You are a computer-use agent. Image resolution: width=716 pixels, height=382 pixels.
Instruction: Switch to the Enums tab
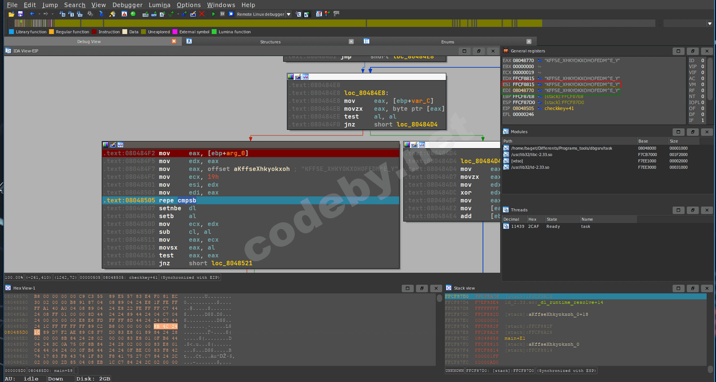[447, 42]
